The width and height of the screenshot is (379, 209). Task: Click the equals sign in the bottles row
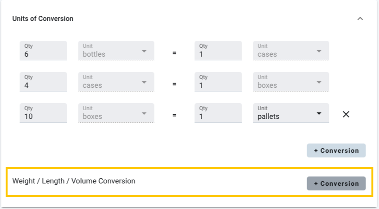pyautogui.click(x=174, y=53)
